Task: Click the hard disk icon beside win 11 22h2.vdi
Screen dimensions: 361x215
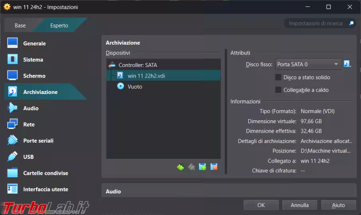Action: [120, 75]
